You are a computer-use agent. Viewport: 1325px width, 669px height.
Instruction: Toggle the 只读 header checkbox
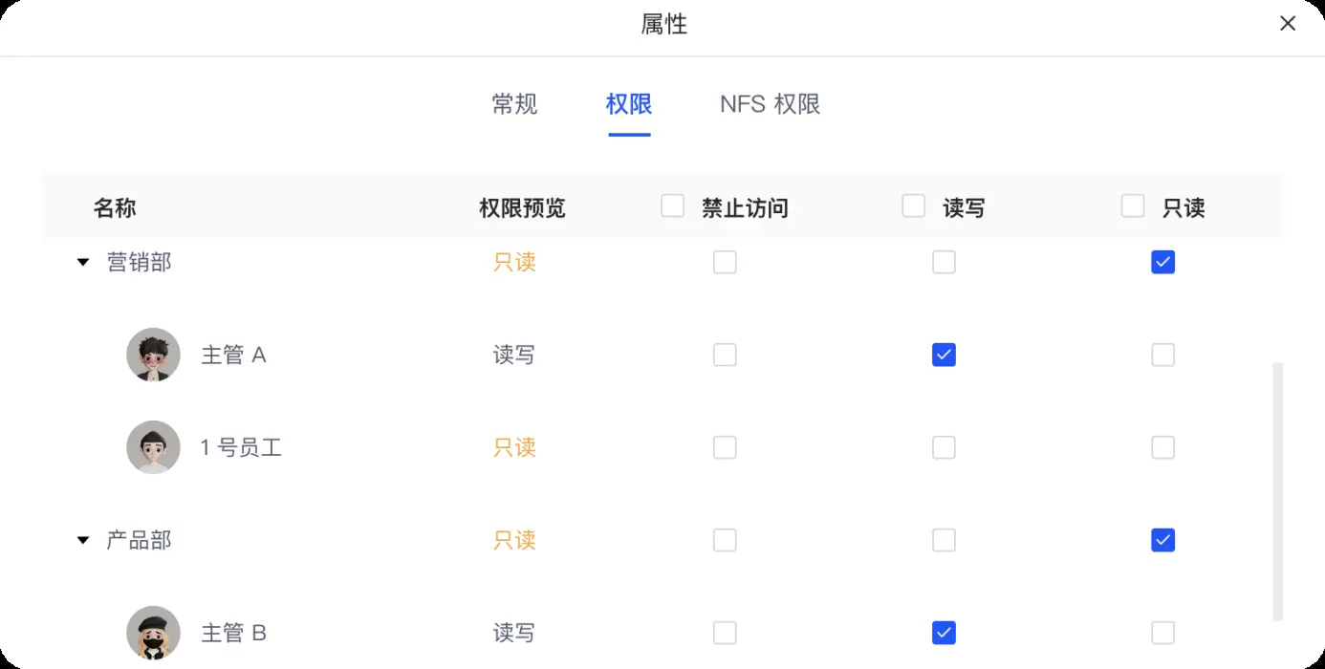click(1133, 205)
